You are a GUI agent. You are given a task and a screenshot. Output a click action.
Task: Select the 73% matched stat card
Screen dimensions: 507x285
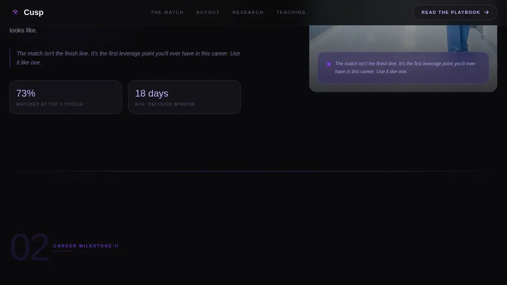(x=66, y=97)
